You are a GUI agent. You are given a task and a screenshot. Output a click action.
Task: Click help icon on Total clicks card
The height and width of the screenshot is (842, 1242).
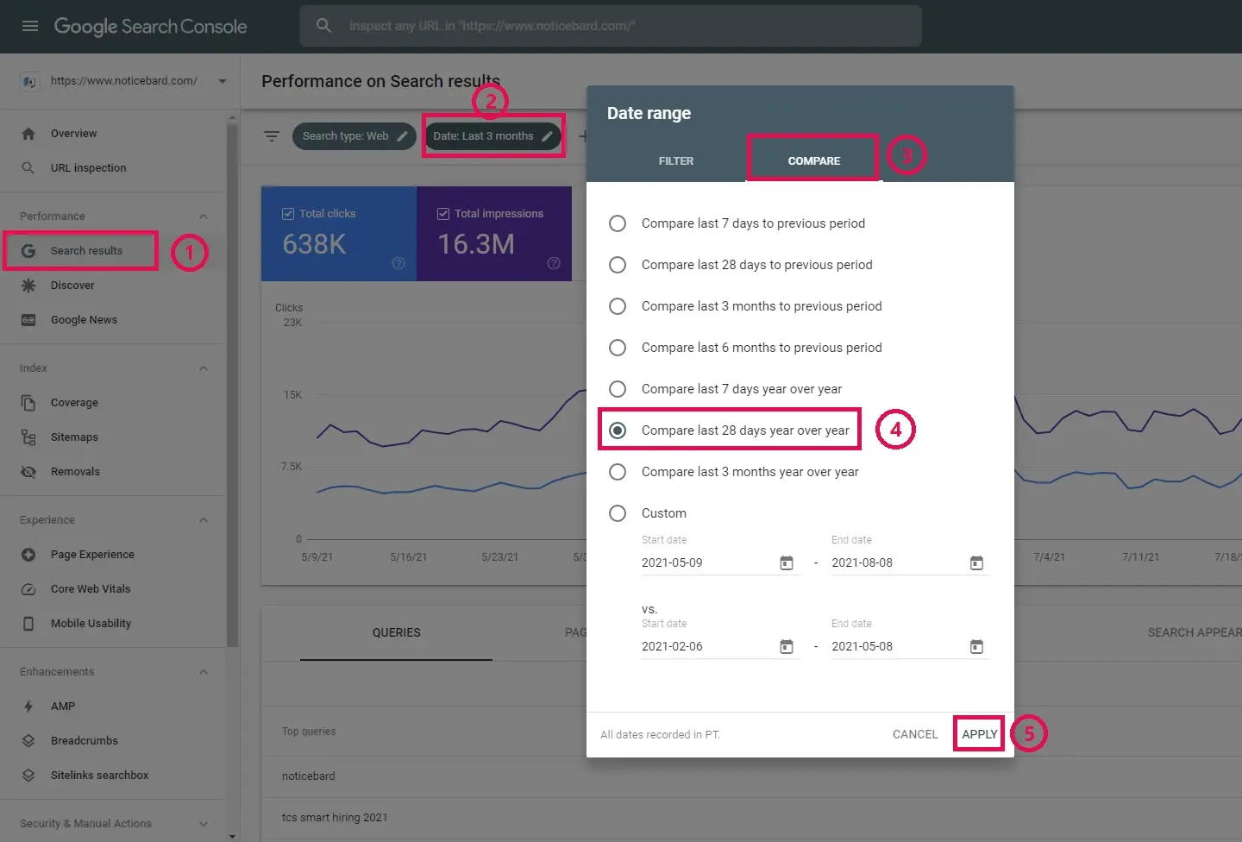pos(398,263)
